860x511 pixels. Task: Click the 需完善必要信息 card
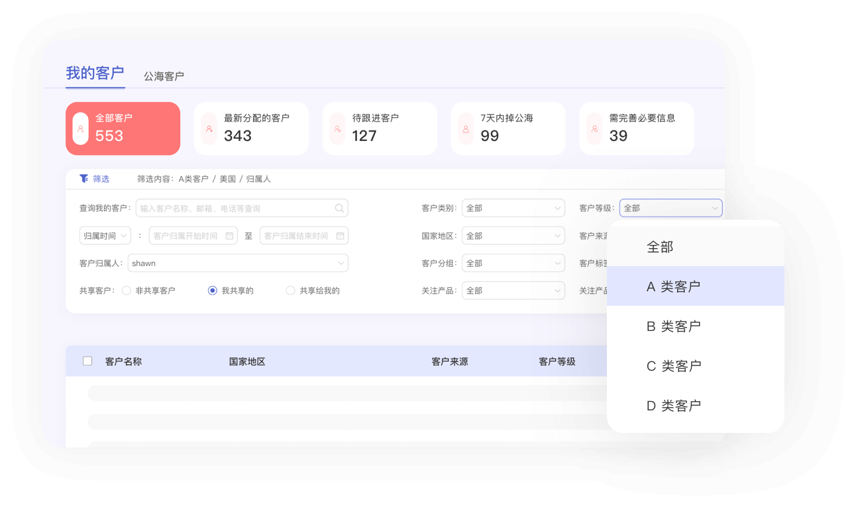(636, 128)
